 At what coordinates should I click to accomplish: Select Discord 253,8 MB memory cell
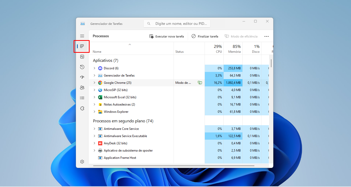click(233, 68)
